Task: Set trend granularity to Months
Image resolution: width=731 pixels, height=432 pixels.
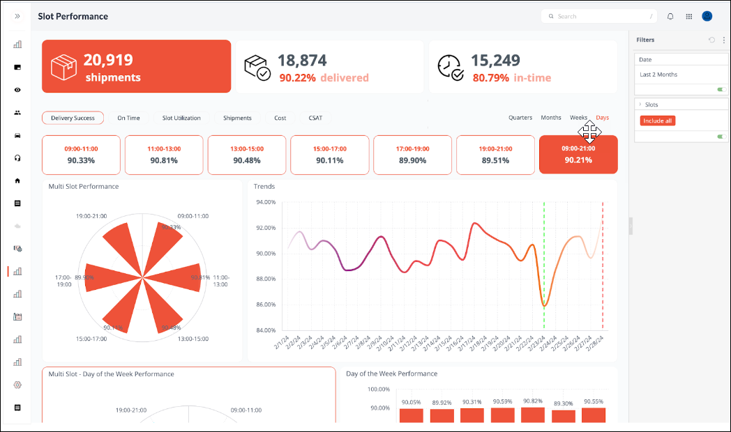Action: click(550, 118)
